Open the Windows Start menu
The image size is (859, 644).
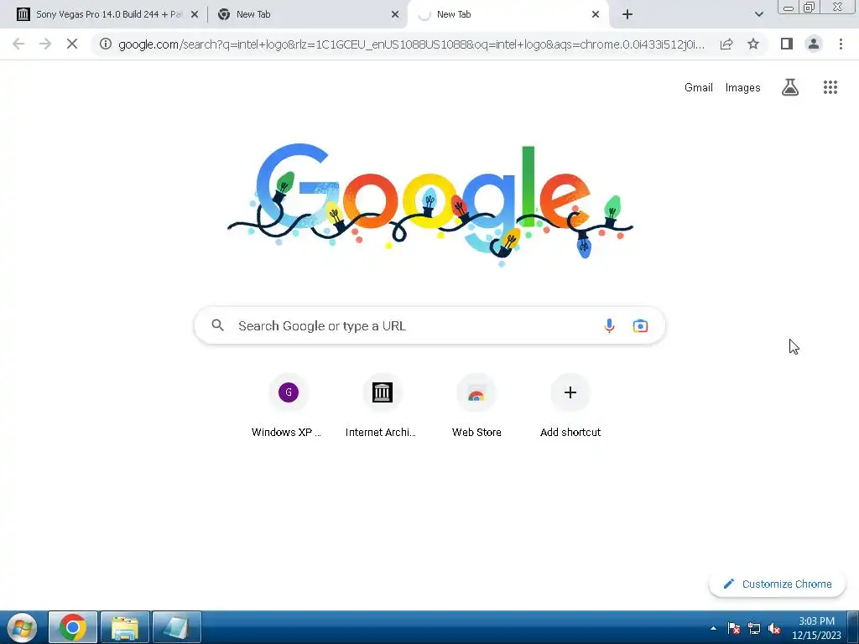pyautogui.click(x=22, y=627)
